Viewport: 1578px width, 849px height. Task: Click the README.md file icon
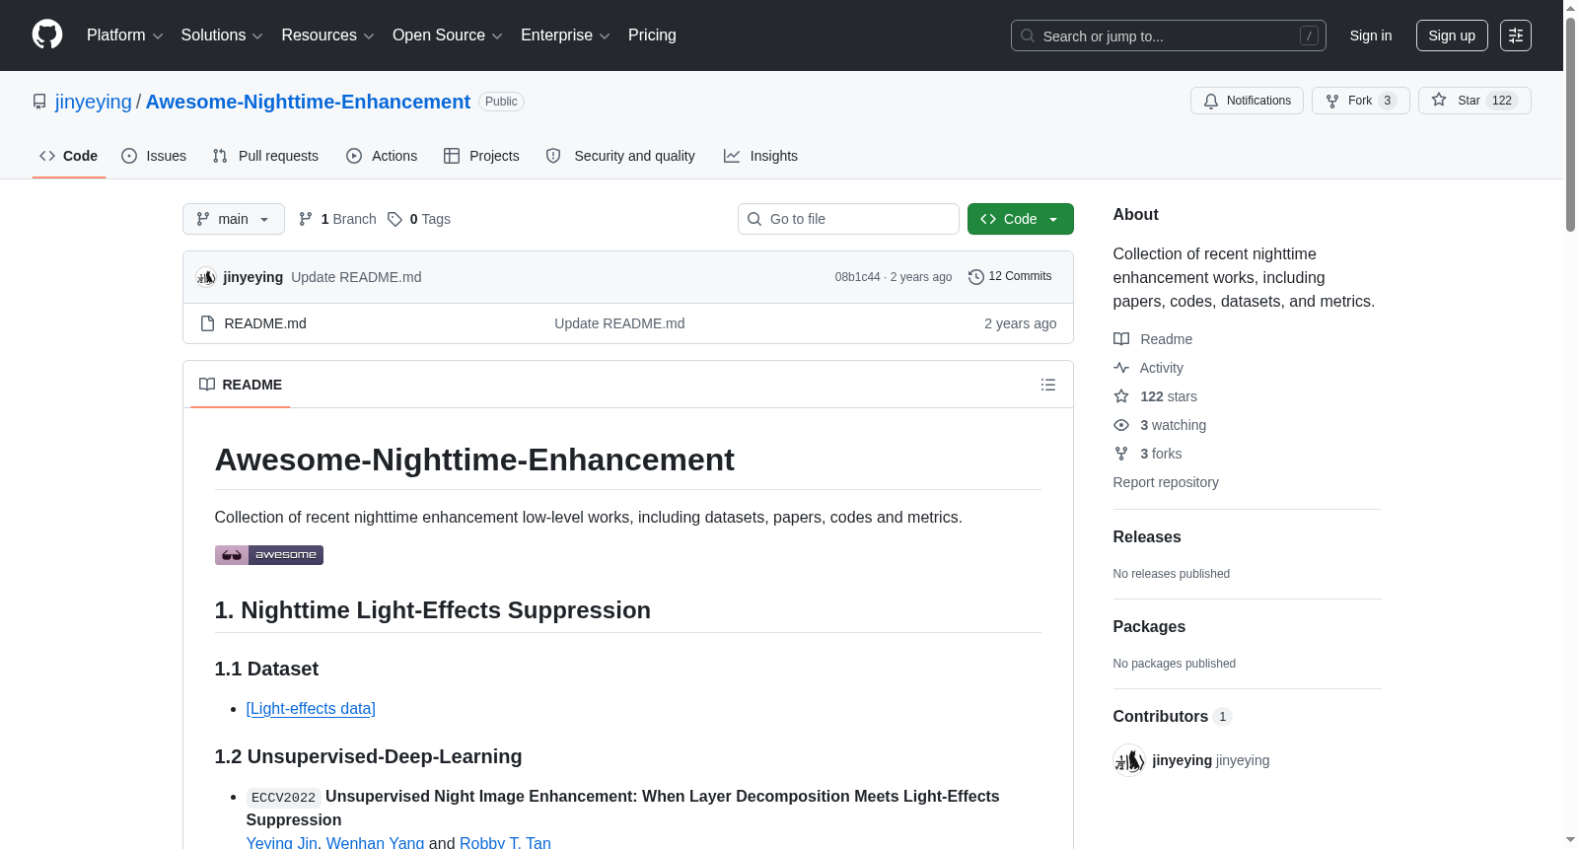207,323
